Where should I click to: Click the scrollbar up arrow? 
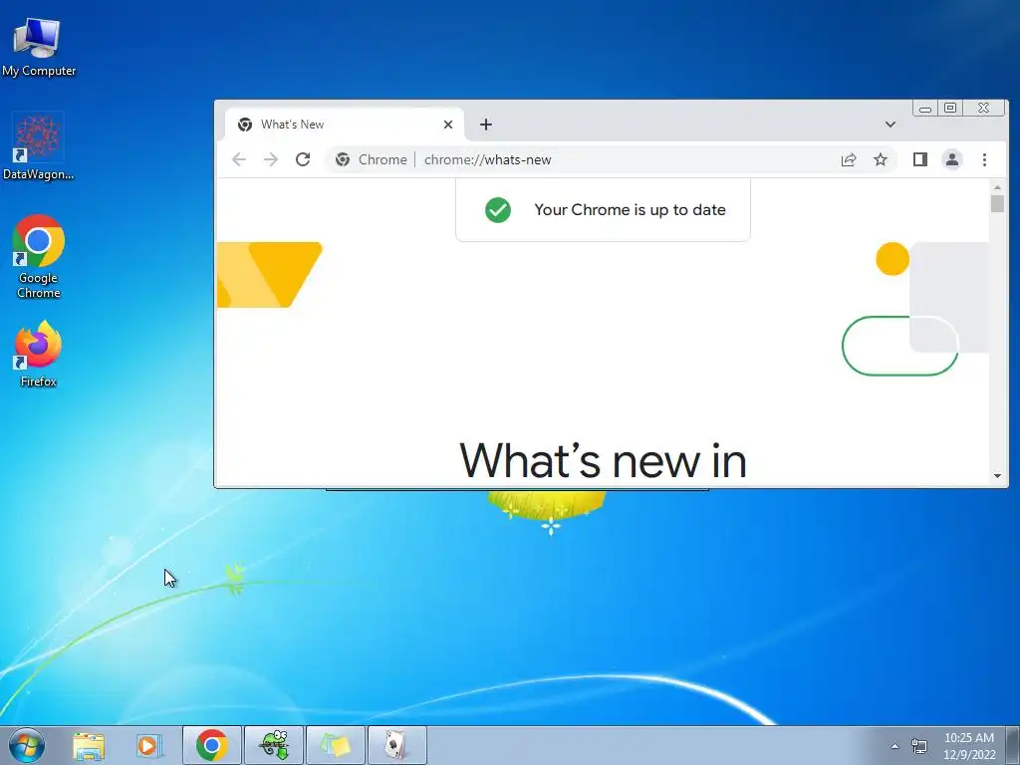pyautogui.click(x=997, y=187)
